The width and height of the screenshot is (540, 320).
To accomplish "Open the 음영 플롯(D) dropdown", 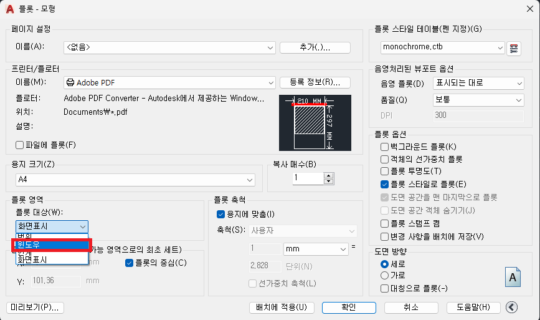I will (x=478, y=83).
